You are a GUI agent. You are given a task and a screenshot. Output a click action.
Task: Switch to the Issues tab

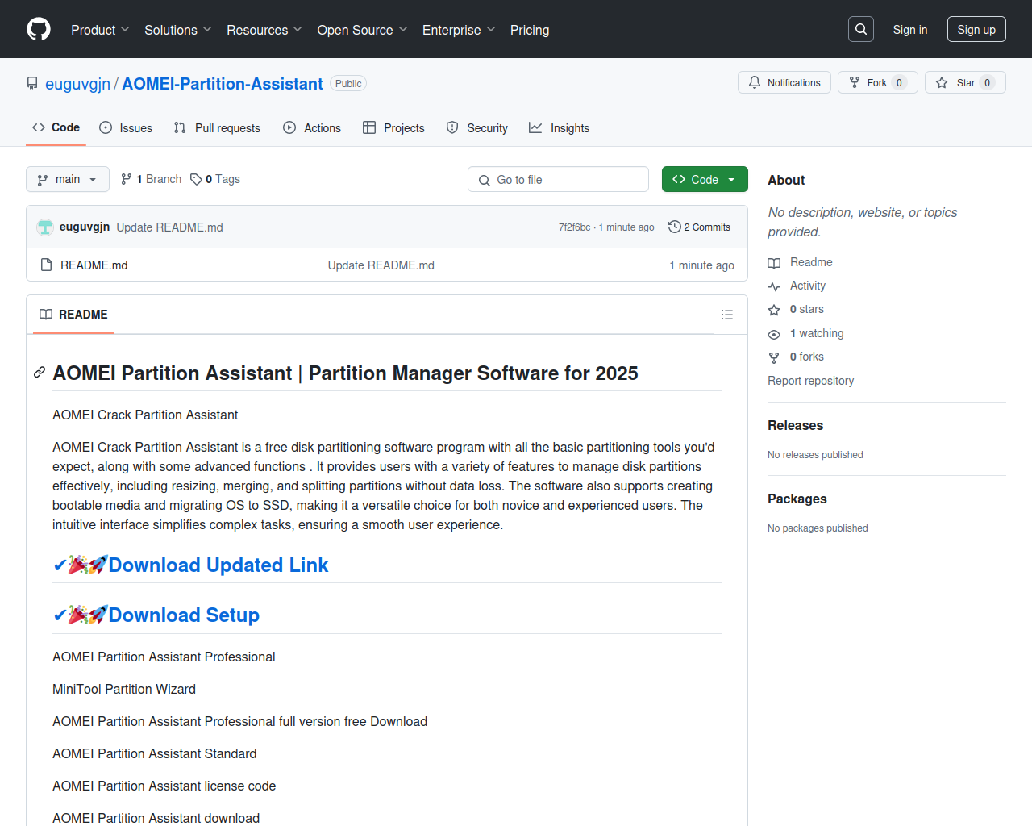tap(126, 127)
